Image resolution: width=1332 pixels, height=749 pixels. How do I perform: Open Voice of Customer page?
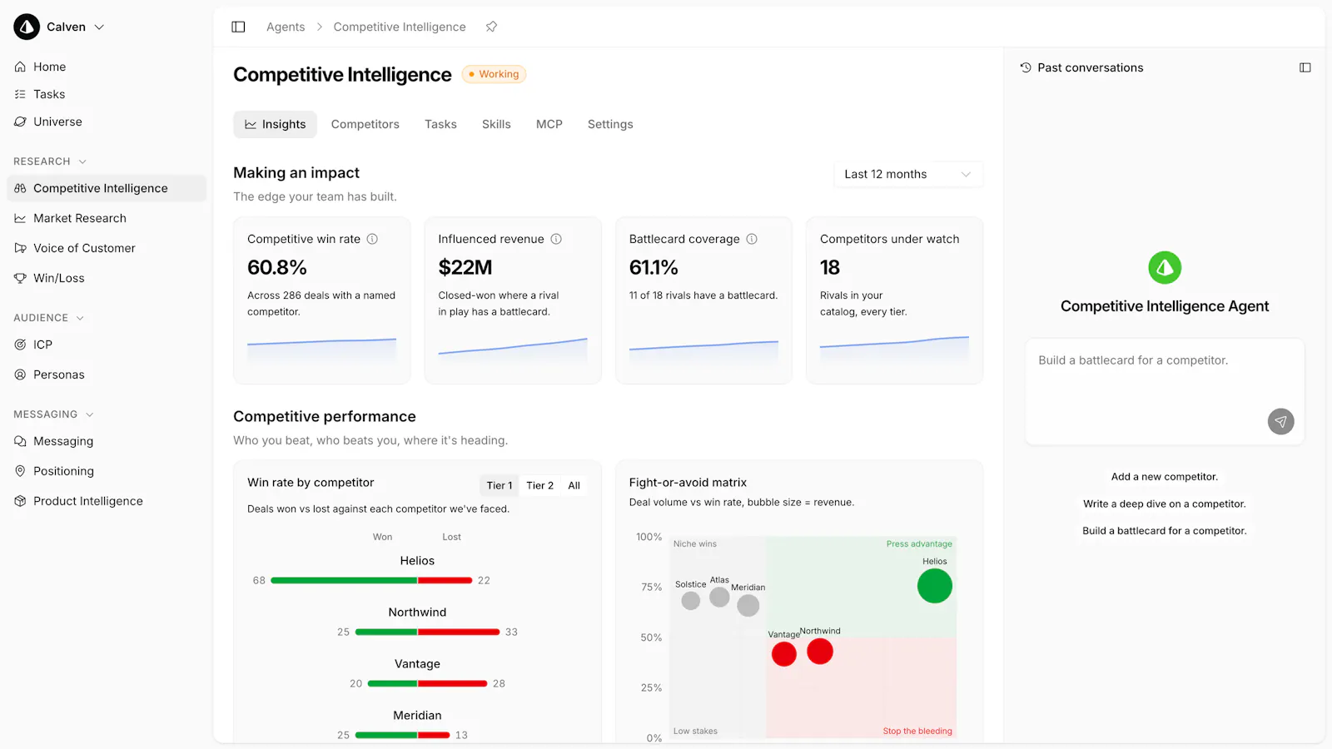(107, 248)
